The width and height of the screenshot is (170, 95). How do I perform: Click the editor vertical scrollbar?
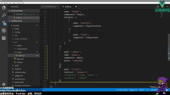169,47
